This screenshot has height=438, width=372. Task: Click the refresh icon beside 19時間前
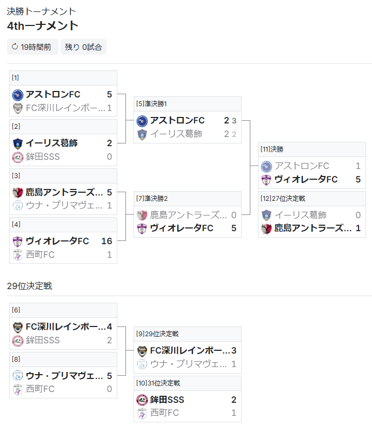point(15,47)
